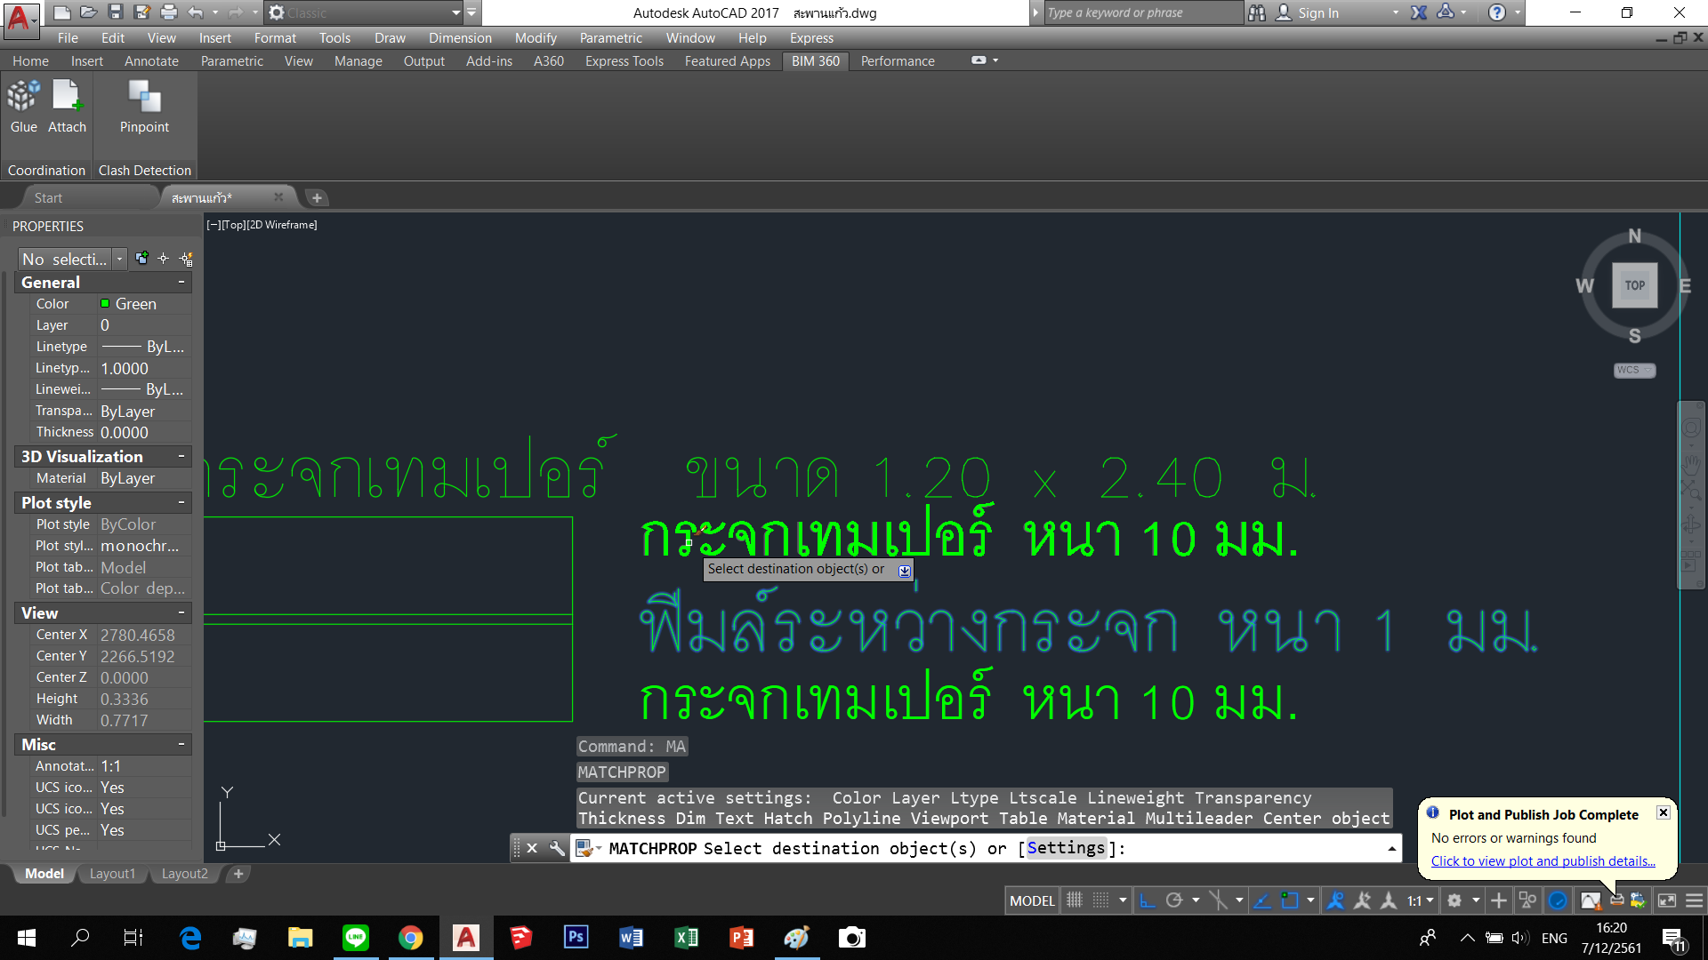The height and width of the screenshot is (960, 1708).
Task: Open the Express Tools ribbon tab
Action: (x=624, y=61)
